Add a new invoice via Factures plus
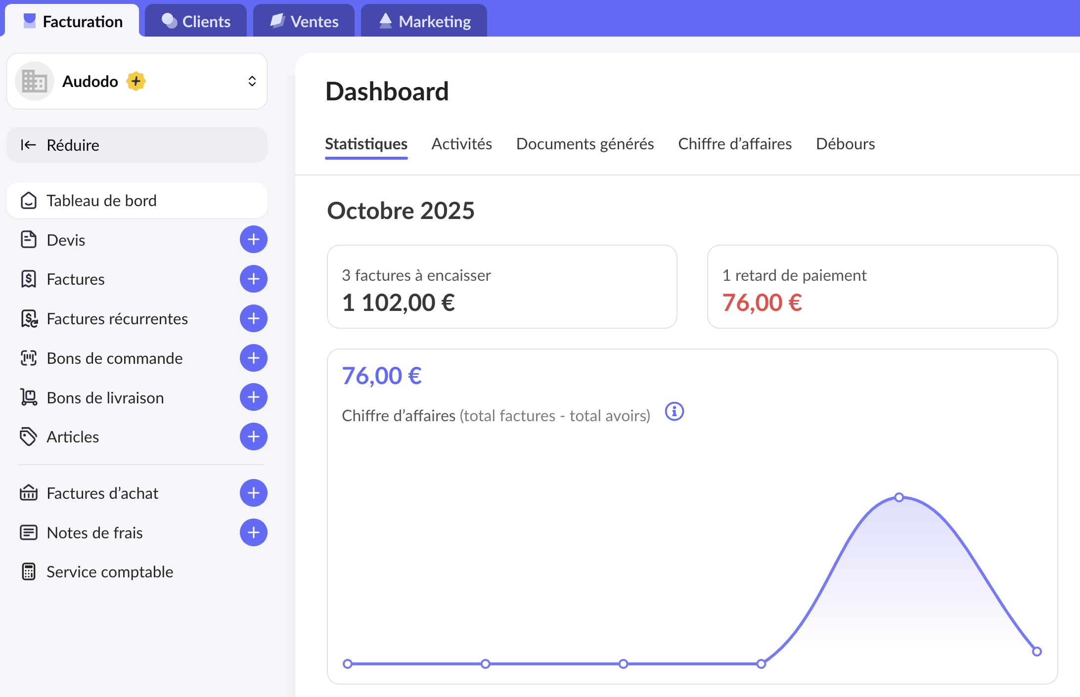The image size is (1080, 697). coord(253,279)
